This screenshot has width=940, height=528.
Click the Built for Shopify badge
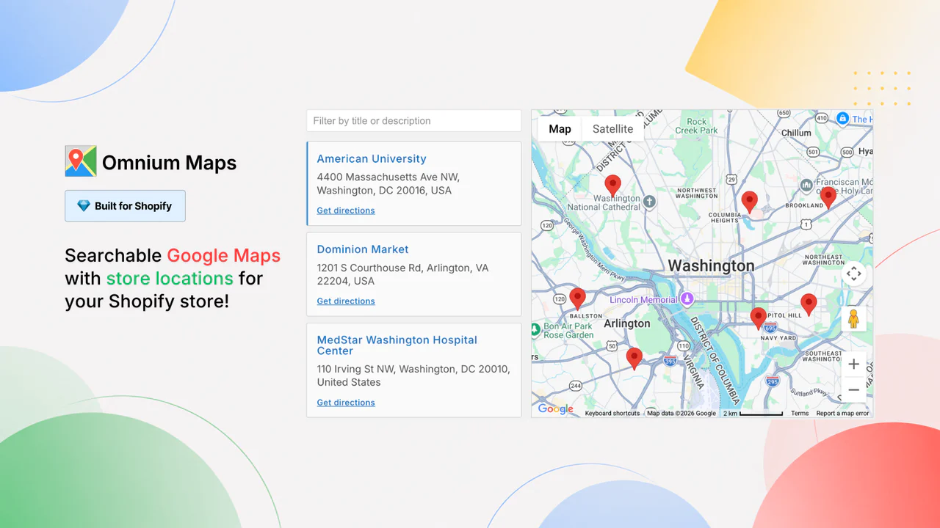[125, 206]
